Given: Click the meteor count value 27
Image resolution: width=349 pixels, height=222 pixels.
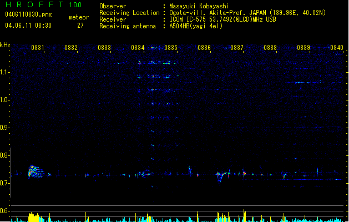Looking at the screenshot, I should click(x=80, y=26).
